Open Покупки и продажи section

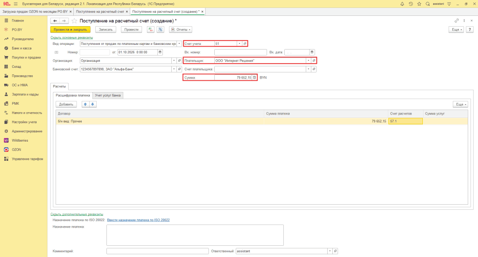(26, 57)
